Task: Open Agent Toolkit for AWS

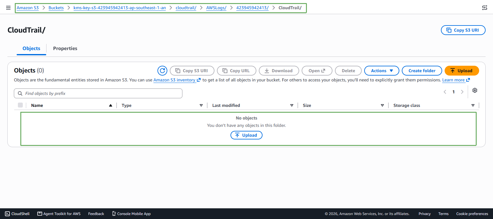Action: point(59,214)
